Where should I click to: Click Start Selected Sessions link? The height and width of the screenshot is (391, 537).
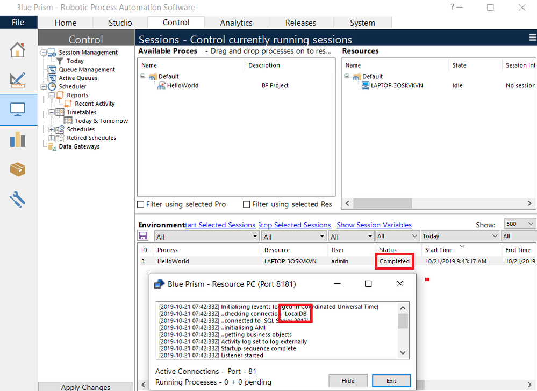pos(220,225)
